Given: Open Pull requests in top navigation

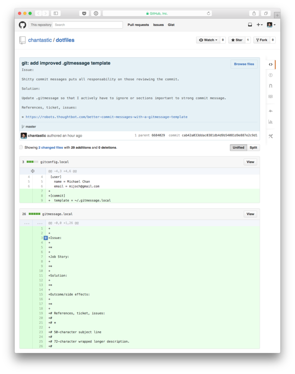Looking at the screenshot, I should 138,25.
